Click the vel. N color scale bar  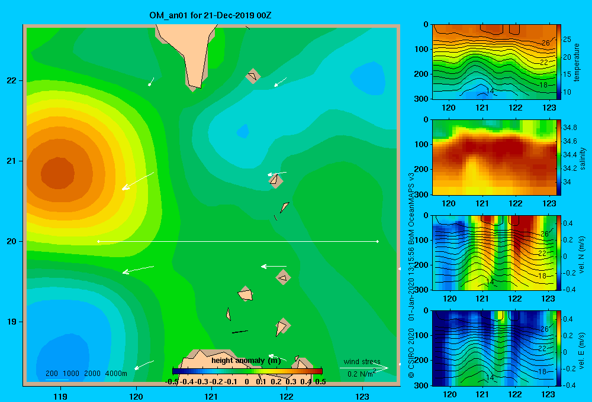click(x=559, y=252)
